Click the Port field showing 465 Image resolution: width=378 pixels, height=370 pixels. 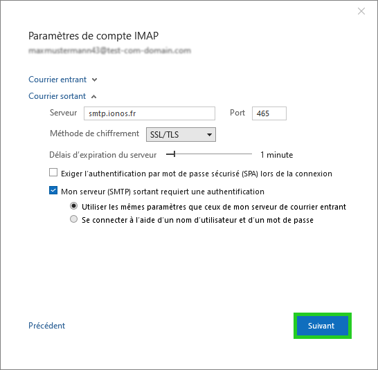point(269,113)
